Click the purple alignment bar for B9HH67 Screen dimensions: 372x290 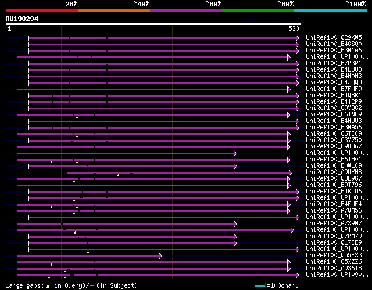[x=152, y=147]
